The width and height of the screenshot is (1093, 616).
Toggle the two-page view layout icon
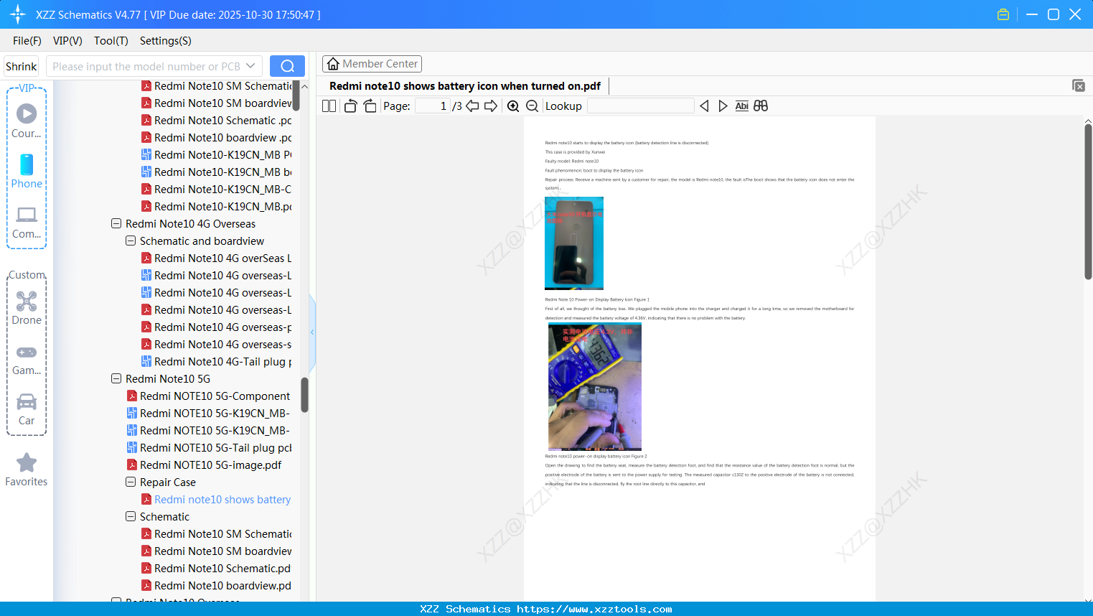329,106
